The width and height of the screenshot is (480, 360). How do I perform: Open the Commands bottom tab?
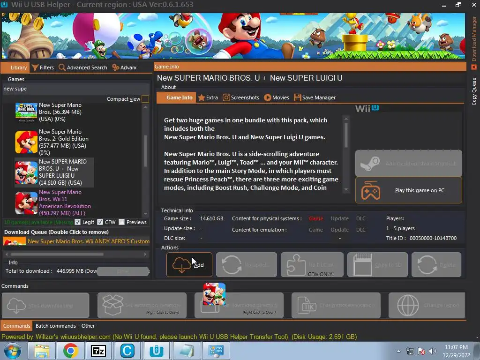pos(16,326)
